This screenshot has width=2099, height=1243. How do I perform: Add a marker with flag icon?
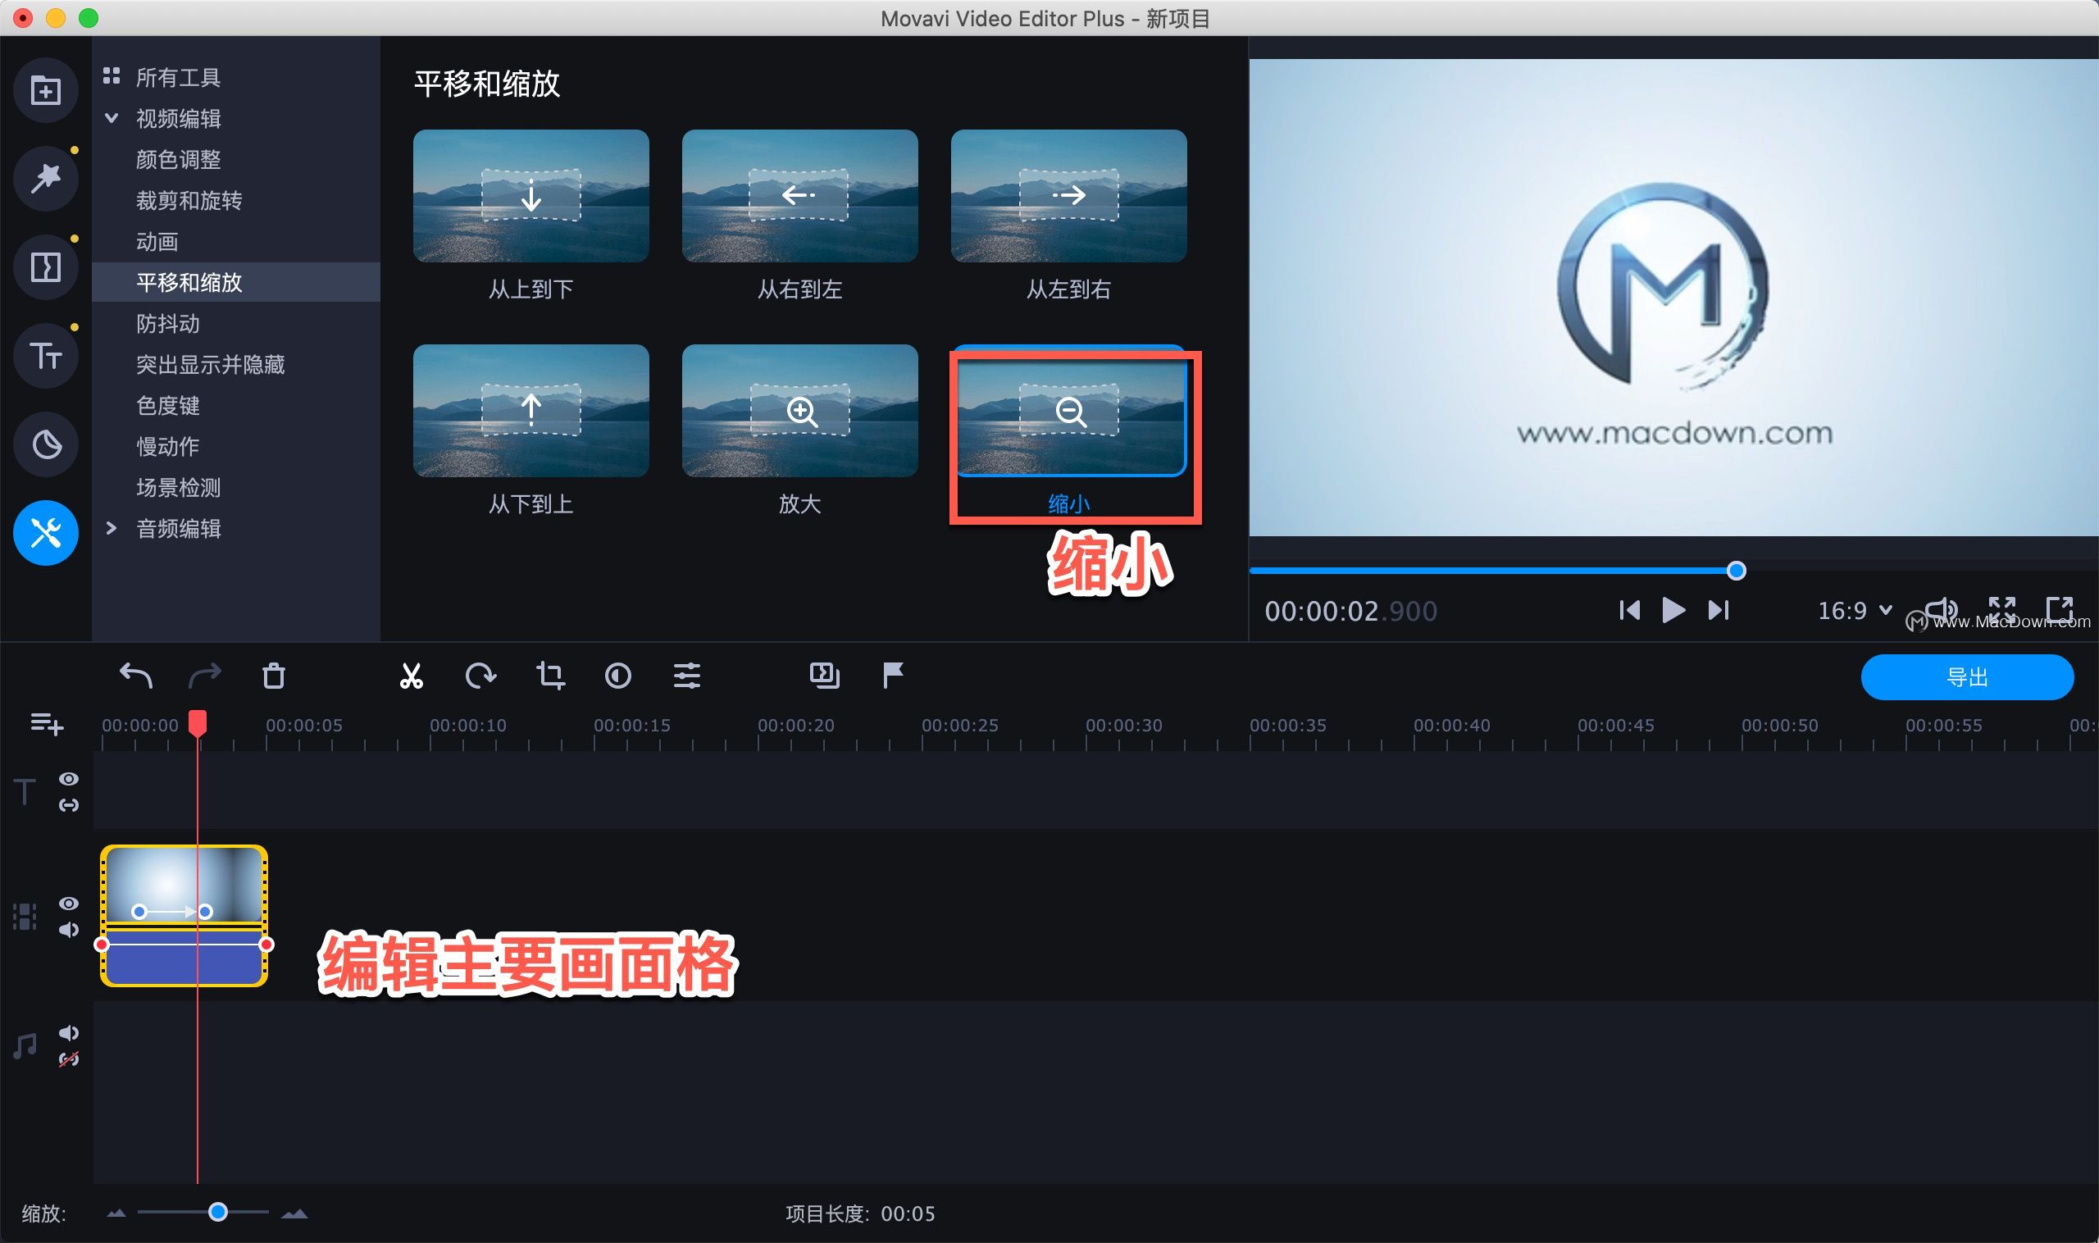pyautogui.click(x=893, y=675)
